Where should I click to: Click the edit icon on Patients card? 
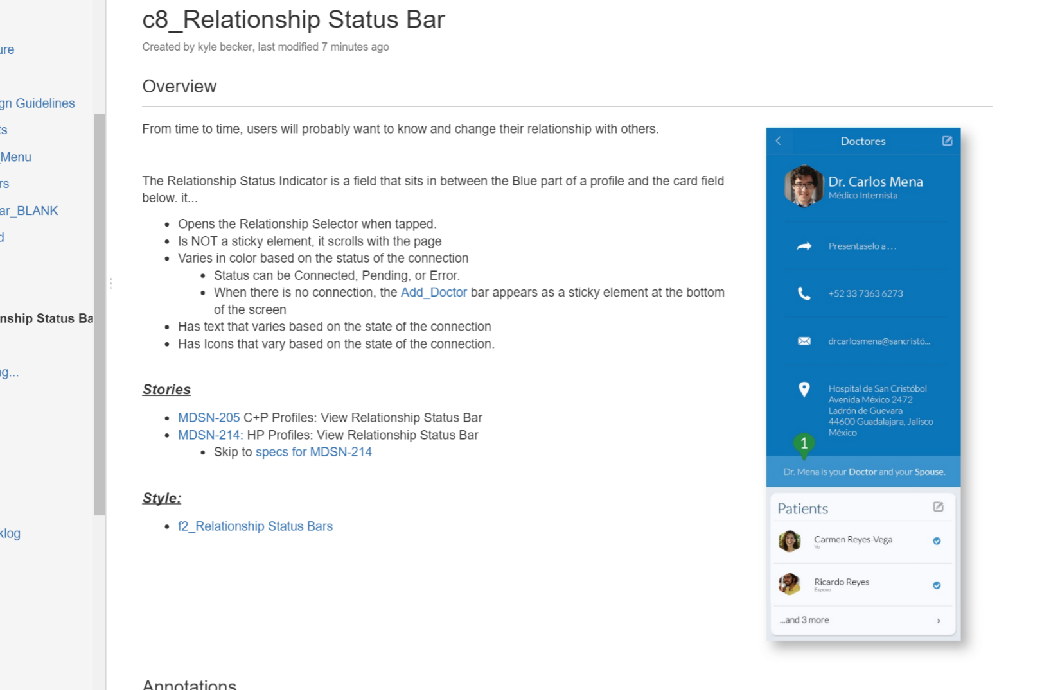[x=938, y=507]
